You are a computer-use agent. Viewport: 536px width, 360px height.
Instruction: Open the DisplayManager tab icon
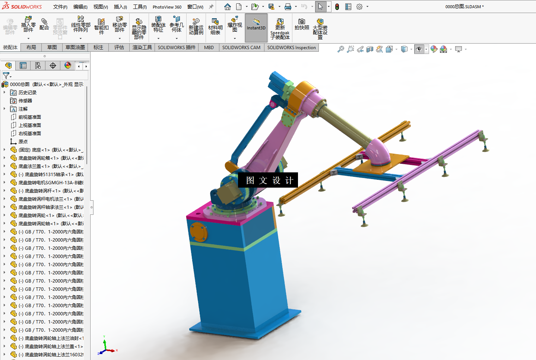pos(68,66)
